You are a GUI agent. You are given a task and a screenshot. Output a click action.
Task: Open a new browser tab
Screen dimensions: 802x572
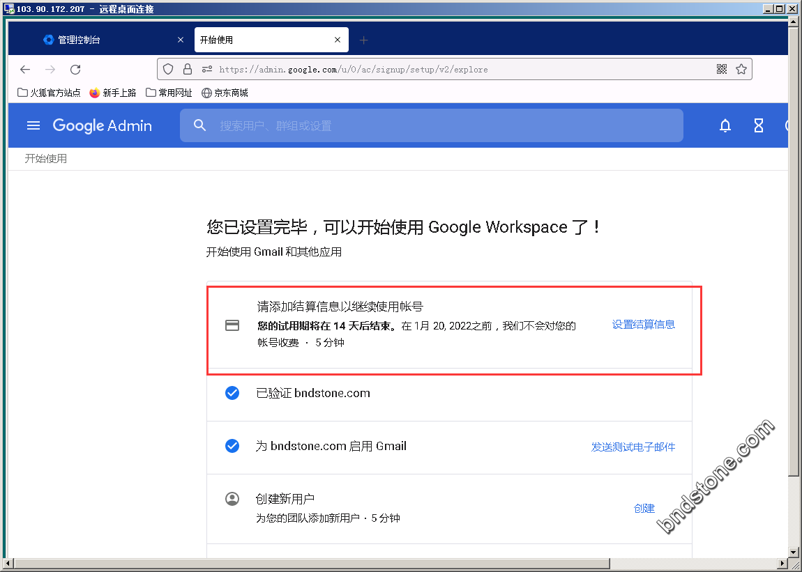coord(363,40)
